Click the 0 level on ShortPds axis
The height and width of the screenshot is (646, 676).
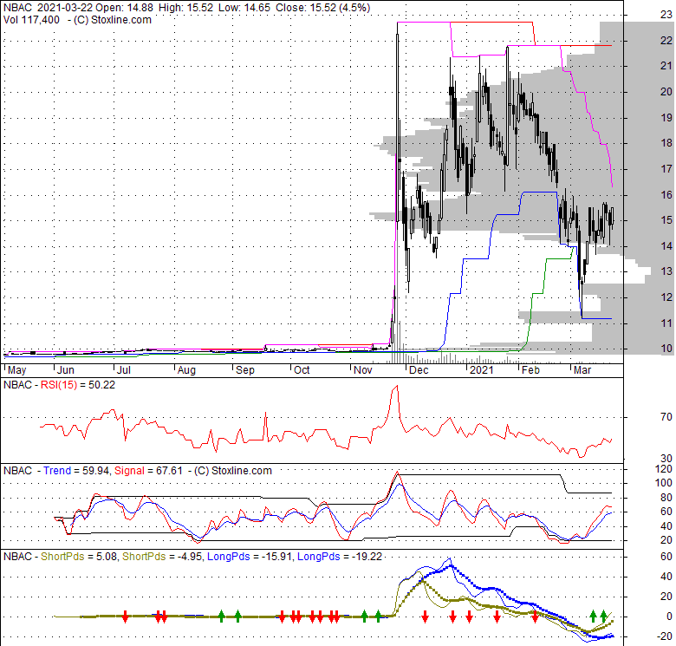tap(669, 617)
